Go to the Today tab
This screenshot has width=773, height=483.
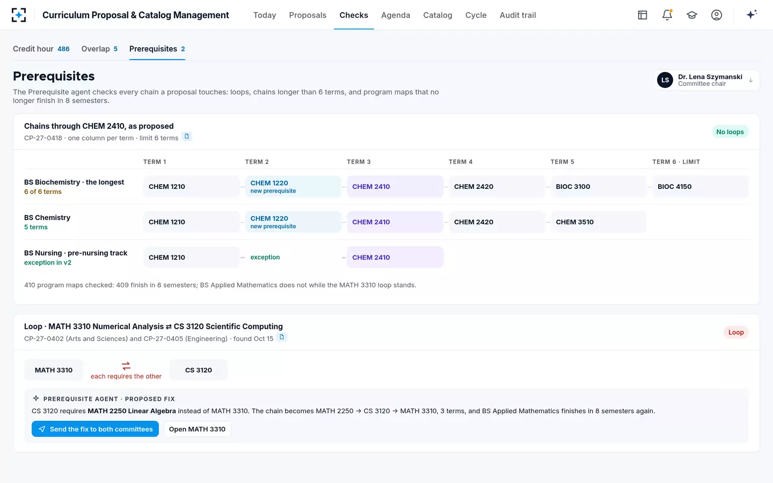pyautogui.click(x=265, y=15)
